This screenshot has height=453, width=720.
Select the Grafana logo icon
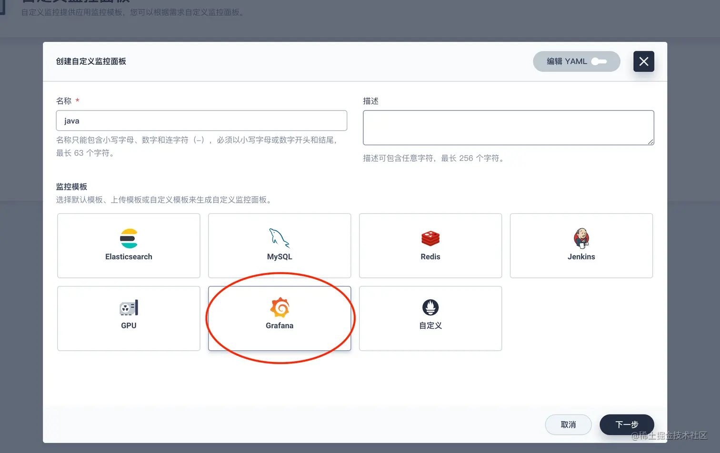pos(280,307)
